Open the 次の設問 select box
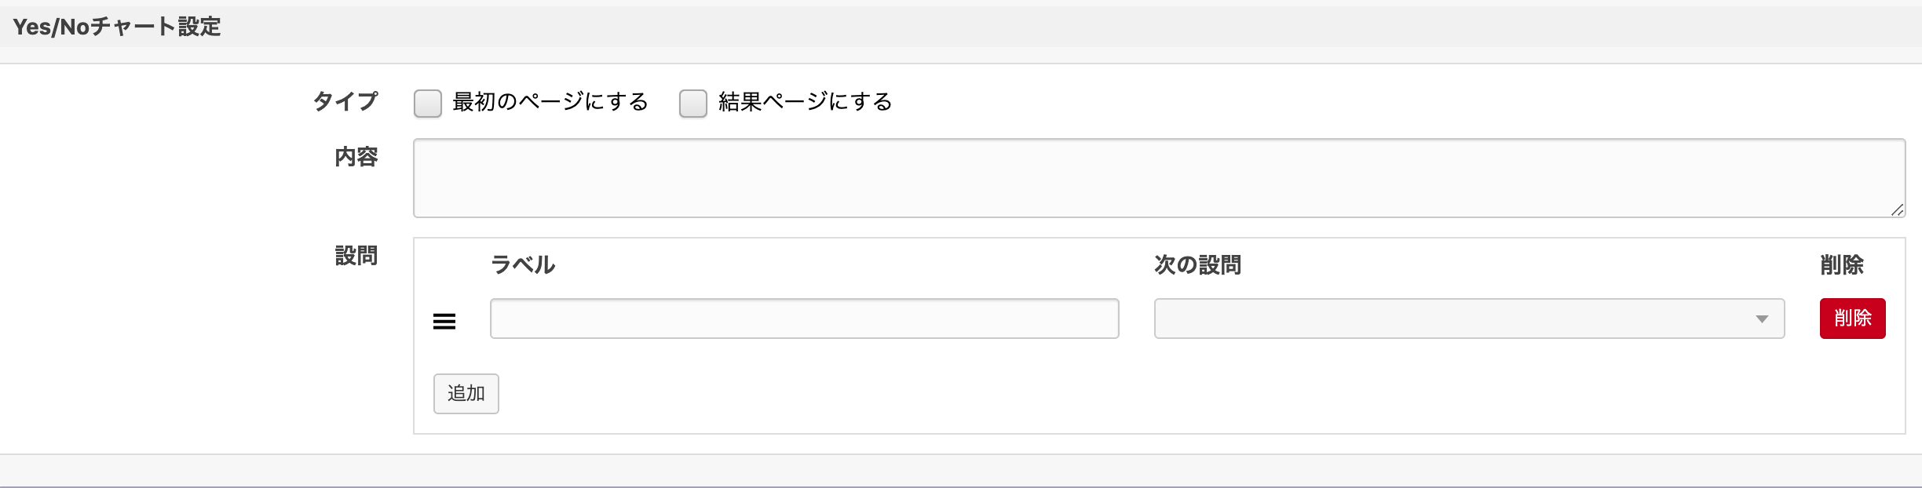The height and width of the screenshot is (488, 1922). pyautogui.click(x=1469, y=319)
